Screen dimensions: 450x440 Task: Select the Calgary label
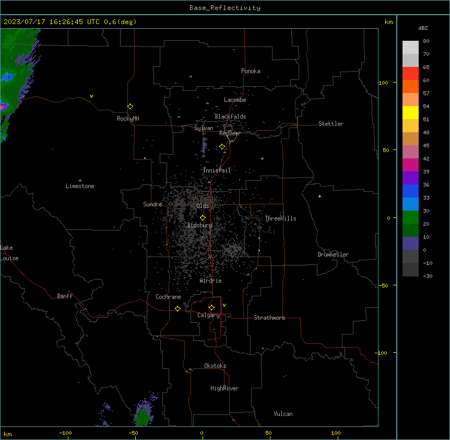pos(209,315)
